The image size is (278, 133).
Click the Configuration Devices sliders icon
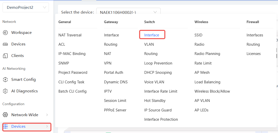[x=5, y=126]
